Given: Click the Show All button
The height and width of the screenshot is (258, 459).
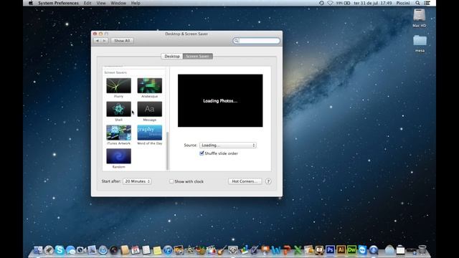Looking at the screenshot, I should 122,41.
